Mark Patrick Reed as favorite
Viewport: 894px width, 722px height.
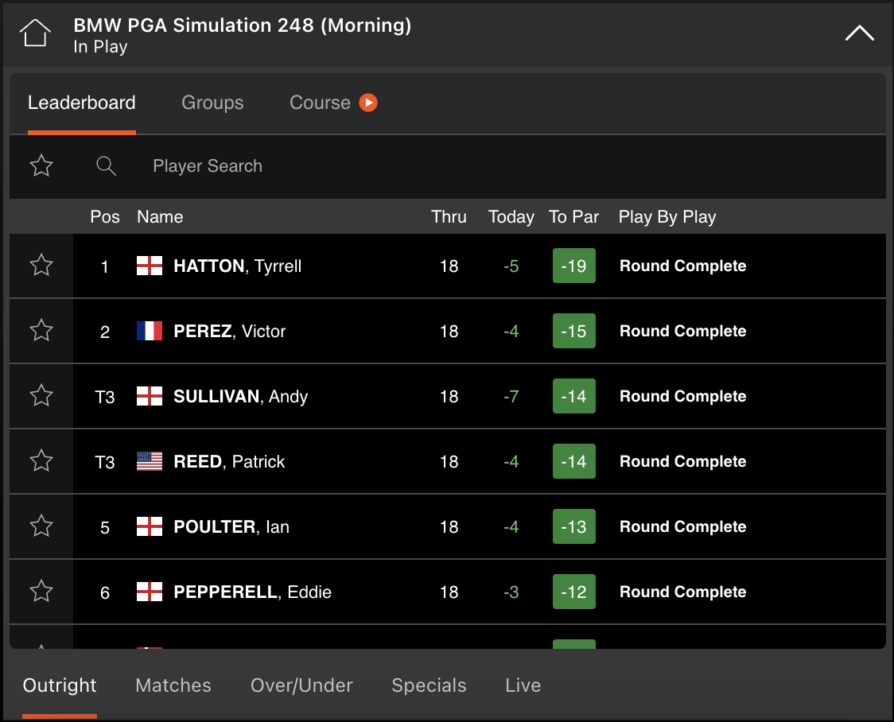[x=41, y=461]
